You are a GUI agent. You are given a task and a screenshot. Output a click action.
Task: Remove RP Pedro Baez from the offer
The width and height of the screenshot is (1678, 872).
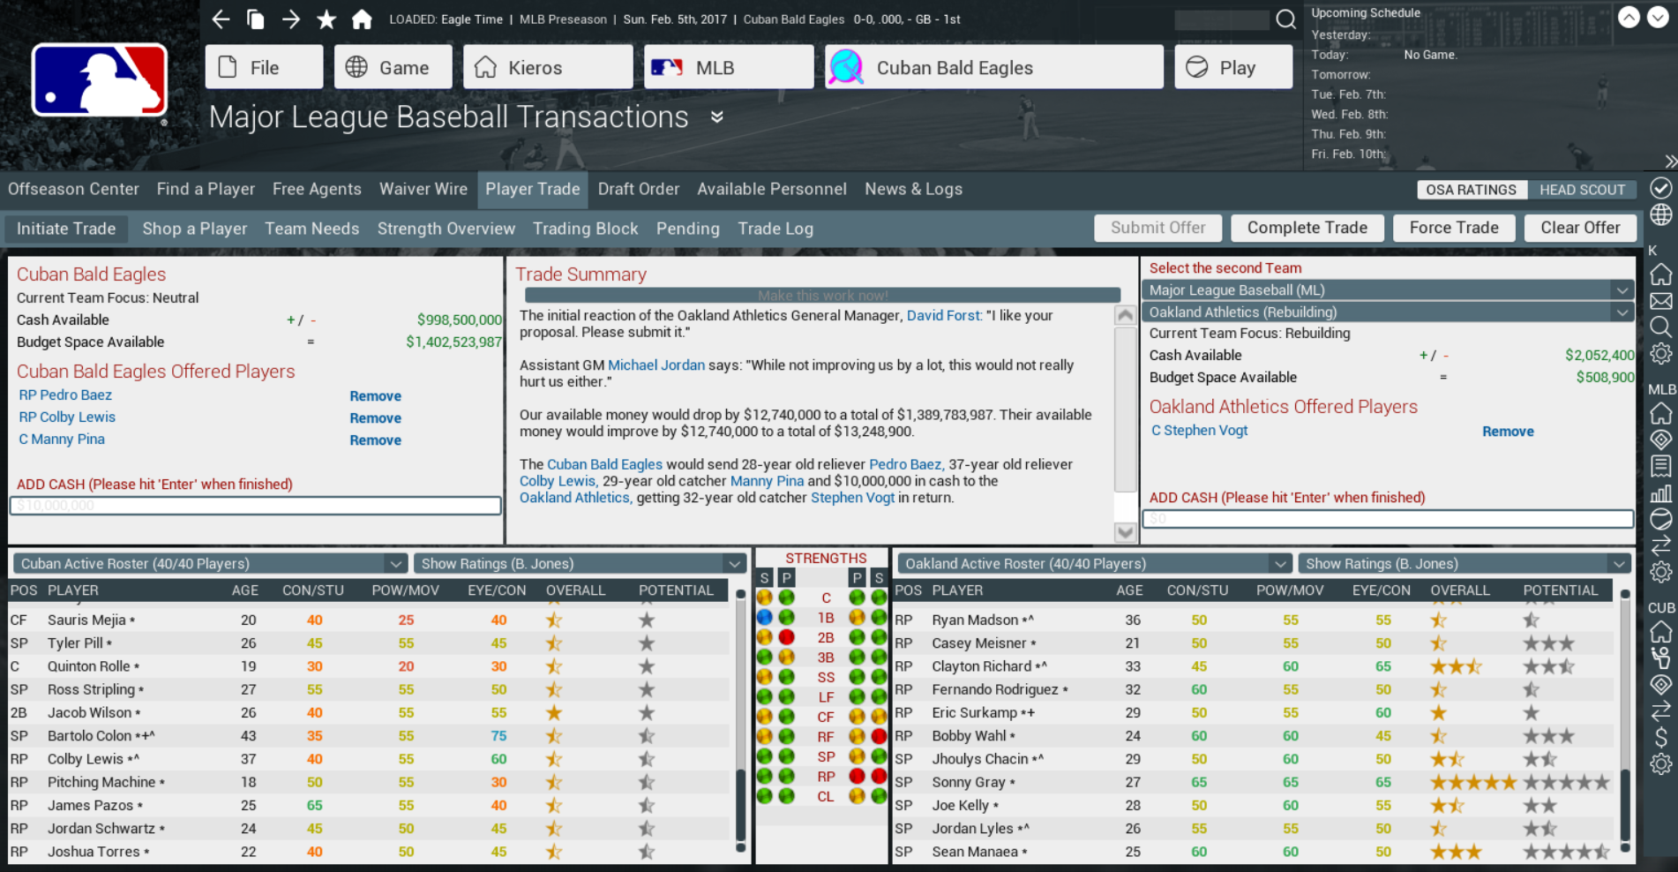point(375,396)
